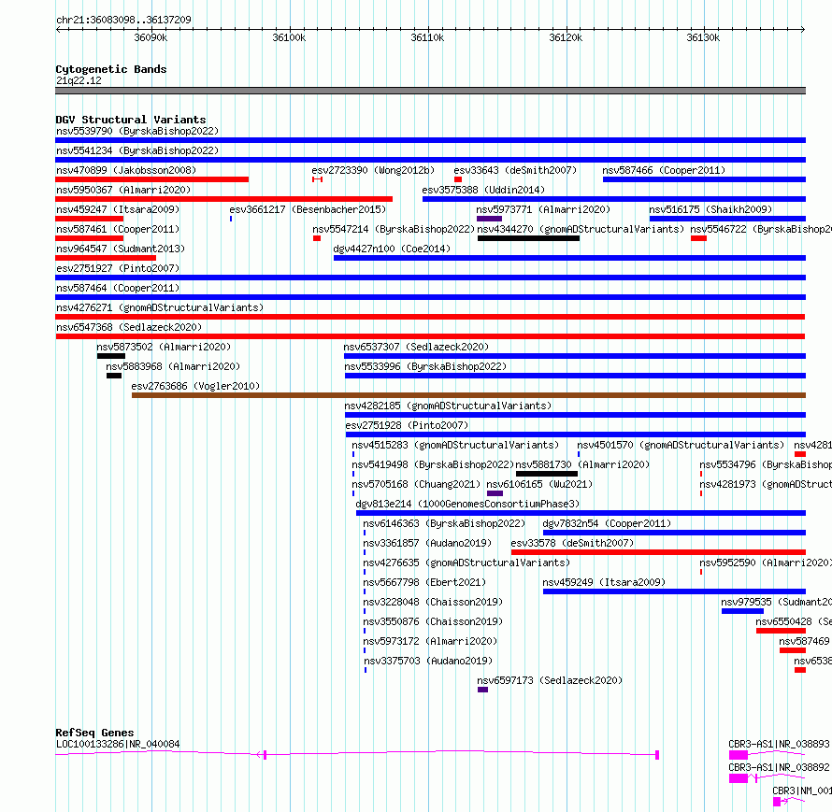Open nsv3361857 (Audano2019) variant
The image size is (832, 812).
[427, 543]
